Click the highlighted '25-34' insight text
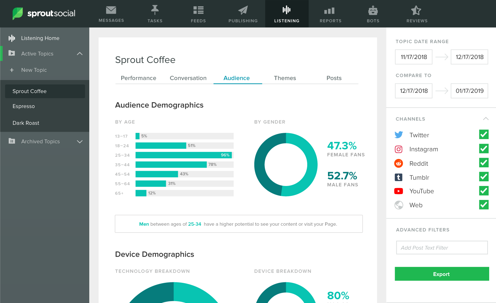 [195, 224]
